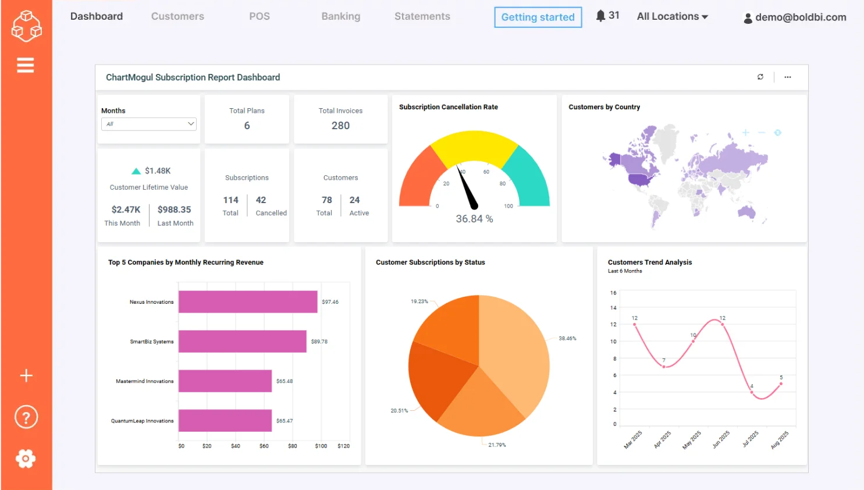
Task: Click the Getting started button
Action: (x=537, y=17)
